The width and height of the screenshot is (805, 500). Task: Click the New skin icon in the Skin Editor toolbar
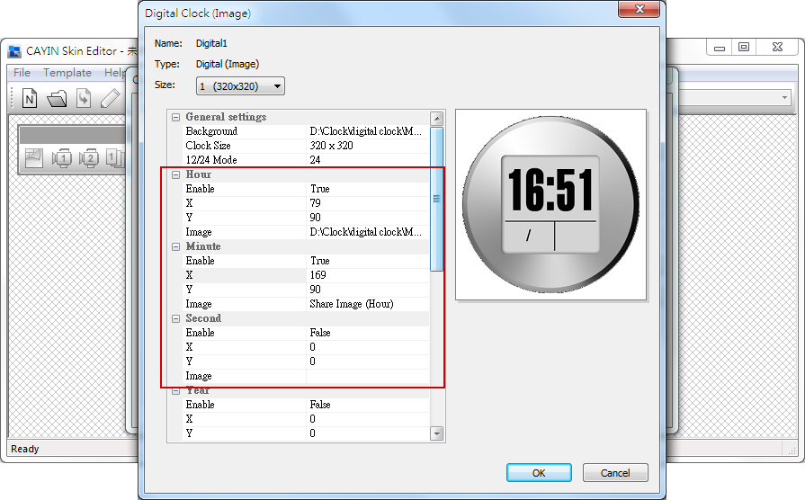30,98
